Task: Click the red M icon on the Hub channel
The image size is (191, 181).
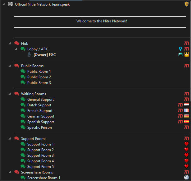Action: point(186,43)
